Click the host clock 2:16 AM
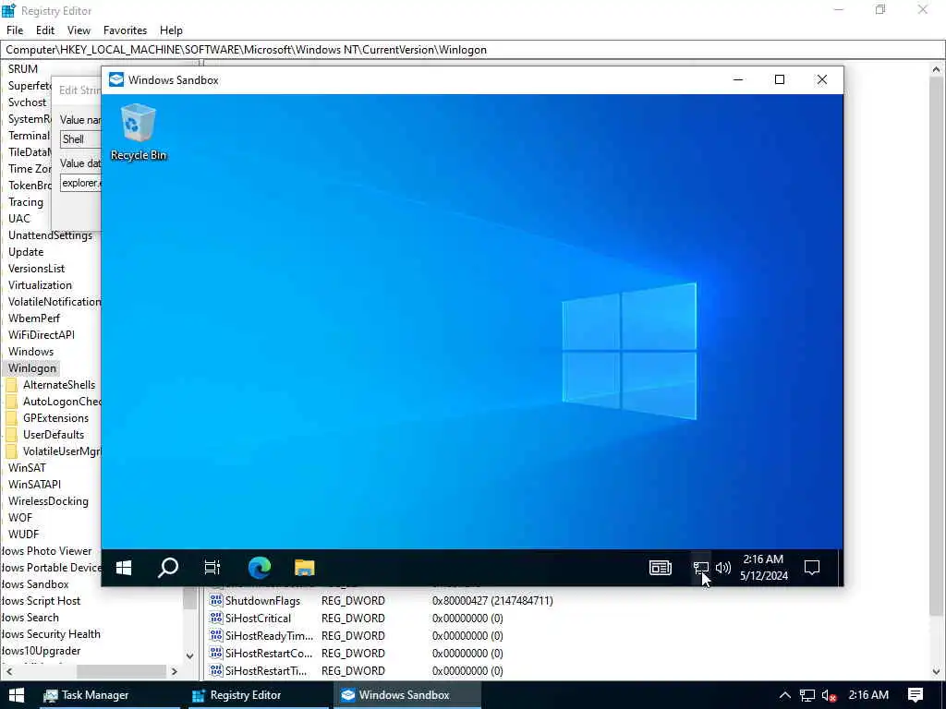Viewport: 946px width, 709px height. click(868, 695)
